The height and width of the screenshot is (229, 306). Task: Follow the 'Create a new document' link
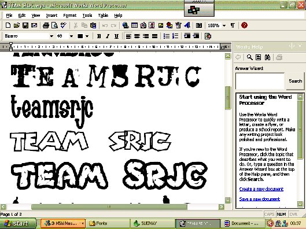[261, 189]
